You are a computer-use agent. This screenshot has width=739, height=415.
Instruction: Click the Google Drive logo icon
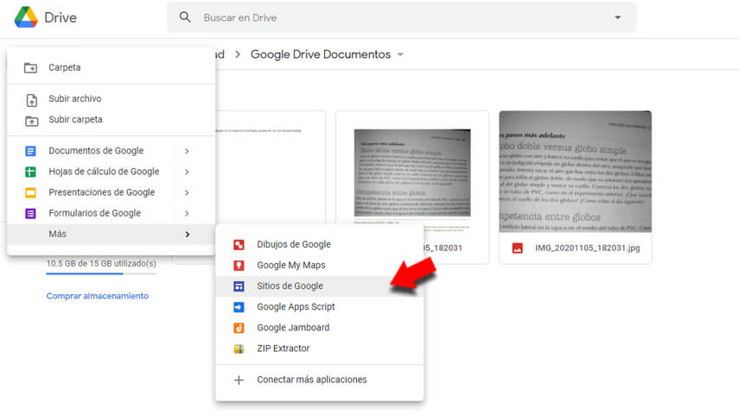point(26,17)
